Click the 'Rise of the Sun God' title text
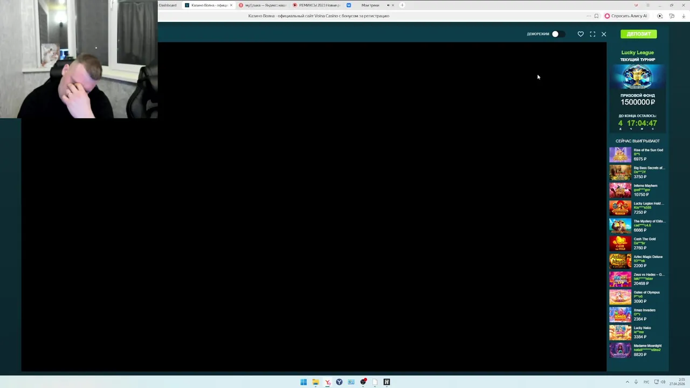The width and height of the screenshot is (690, 388). point(648,150)
